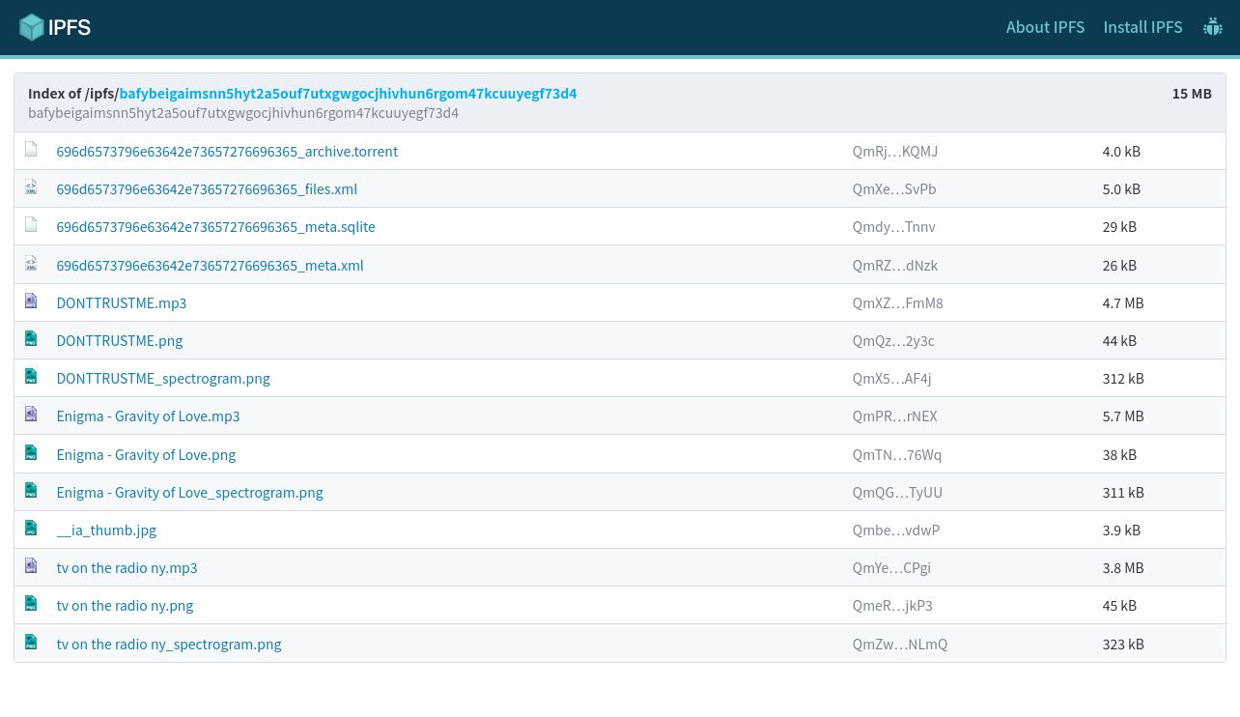Click hash Qmdy…Tnnv

[894, 227]
